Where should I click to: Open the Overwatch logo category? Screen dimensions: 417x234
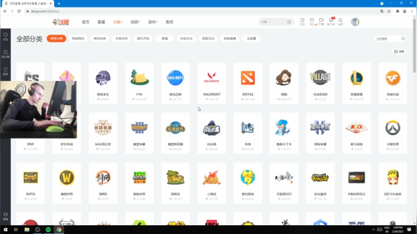pyautogui.click(x=393, y=133)
